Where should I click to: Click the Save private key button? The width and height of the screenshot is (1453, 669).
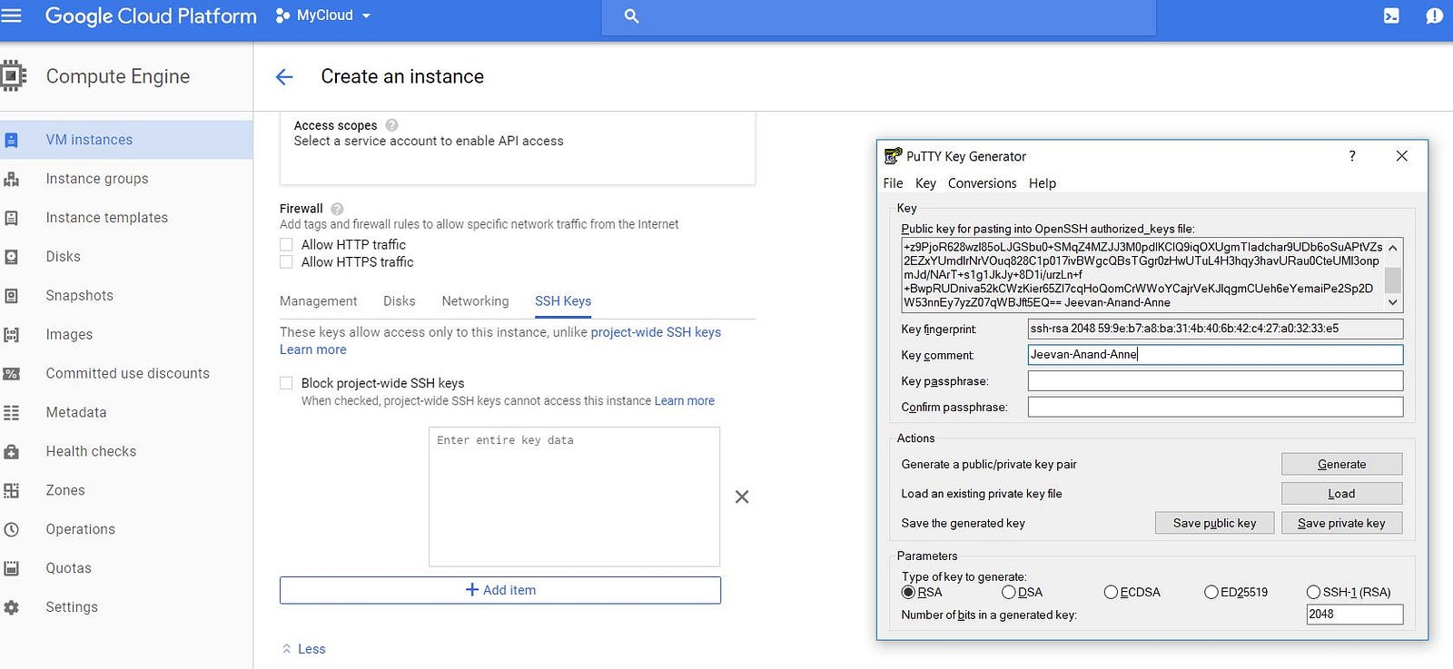(1341, 523)
